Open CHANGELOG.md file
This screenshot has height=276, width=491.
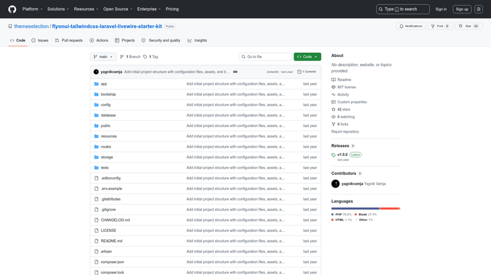tap(115, 220)
